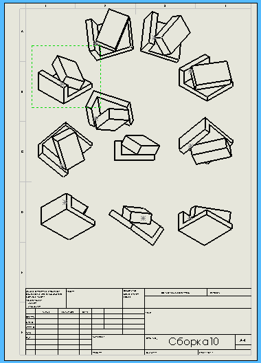Select the bottom-left underside view of the bracket
Screen dimensions: 261x363
pos(68,217)
